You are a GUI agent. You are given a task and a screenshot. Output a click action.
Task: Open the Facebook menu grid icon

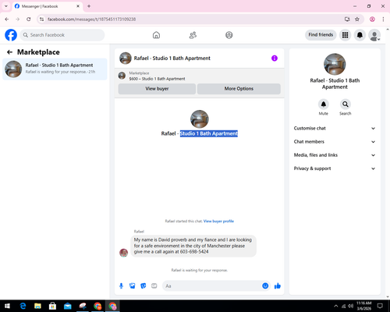pyautogui.click(x=345, y=35)
